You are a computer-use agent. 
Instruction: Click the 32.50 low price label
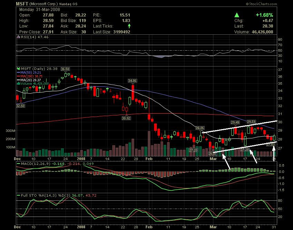pos(21,106)
